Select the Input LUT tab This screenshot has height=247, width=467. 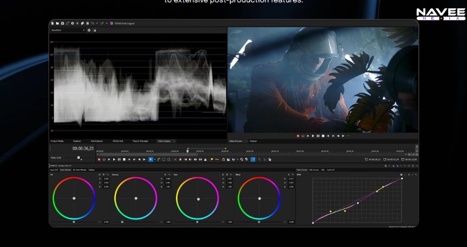pos(54,170)
